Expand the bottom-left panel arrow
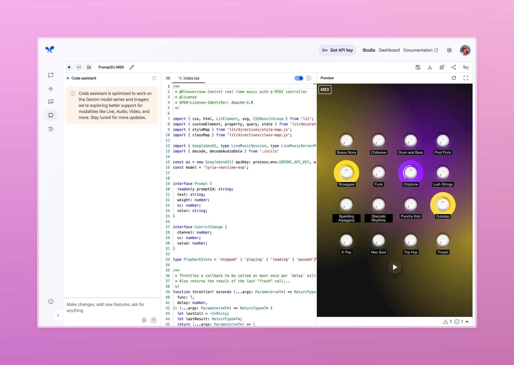Screen dimensions: 514x365 pos(58,315)
